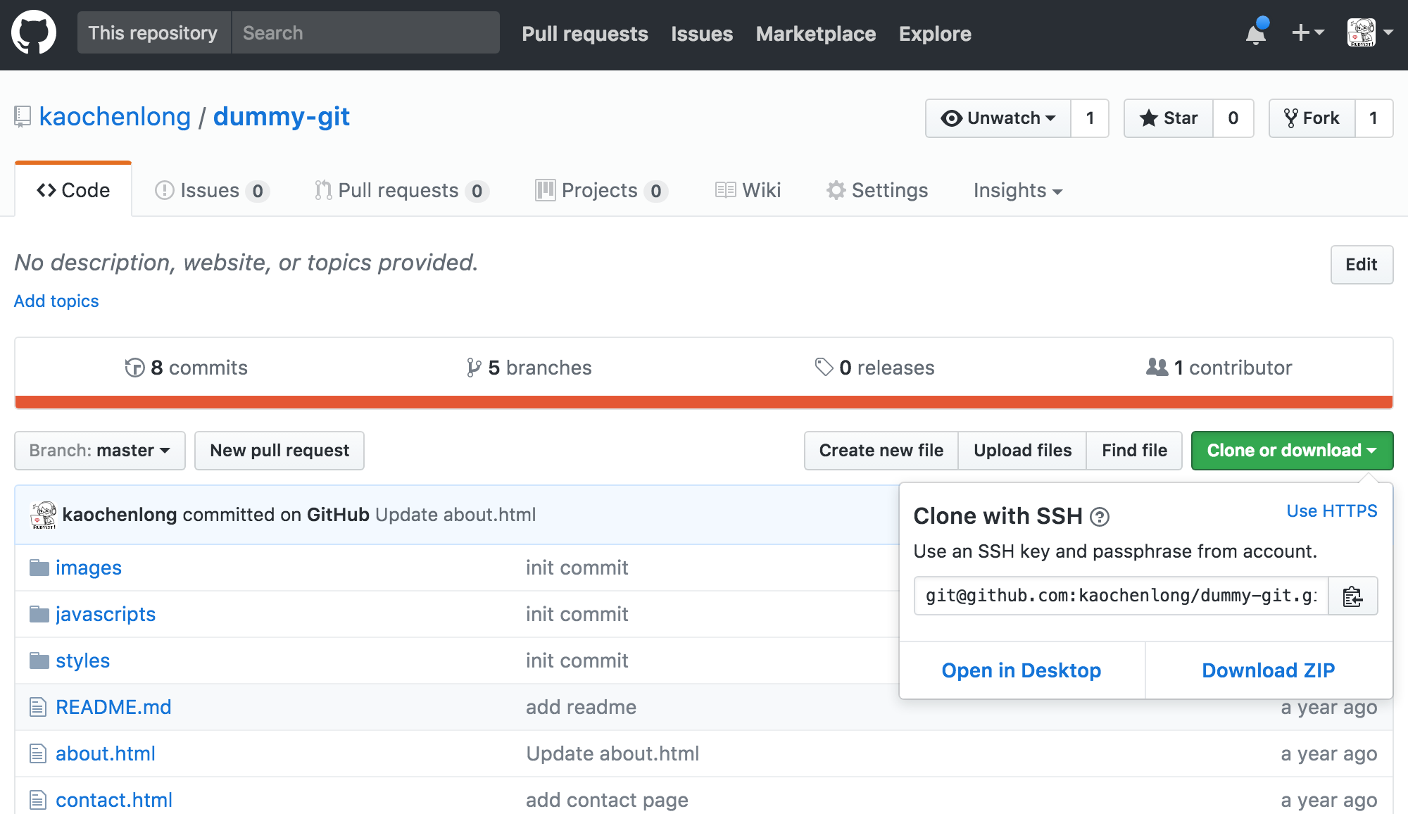Click the repository Search field
Screen dimensions: 1408x814
coord(365,33)
